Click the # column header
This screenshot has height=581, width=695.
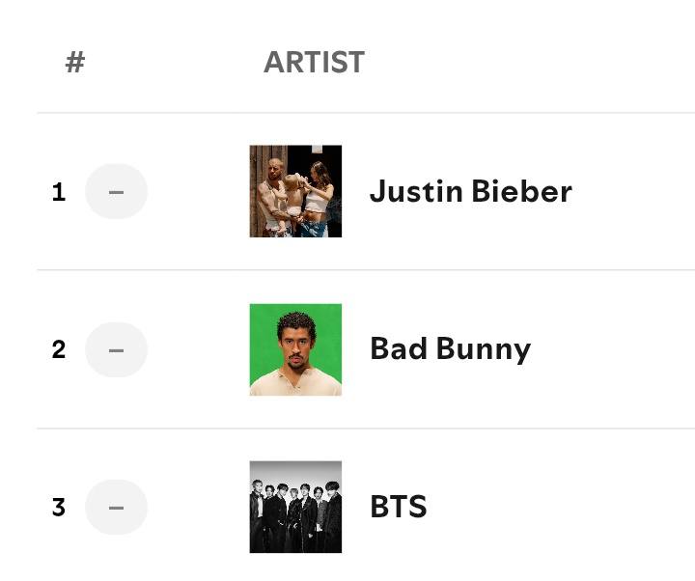click(x=75, y=63)
